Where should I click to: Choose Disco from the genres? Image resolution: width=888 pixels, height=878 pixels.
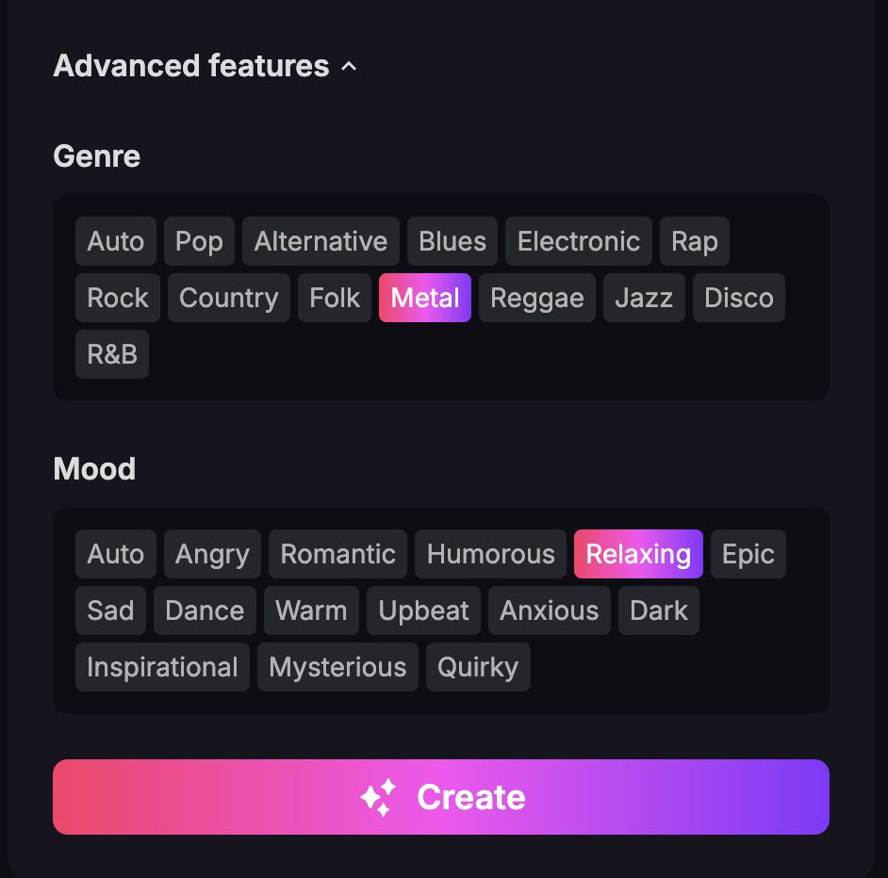point(739,298)
